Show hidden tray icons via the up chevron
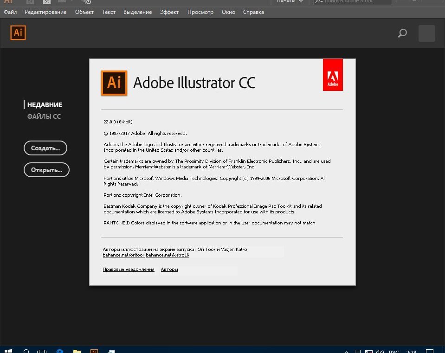The height and width of the screenshot is (353, 445). 347,351
